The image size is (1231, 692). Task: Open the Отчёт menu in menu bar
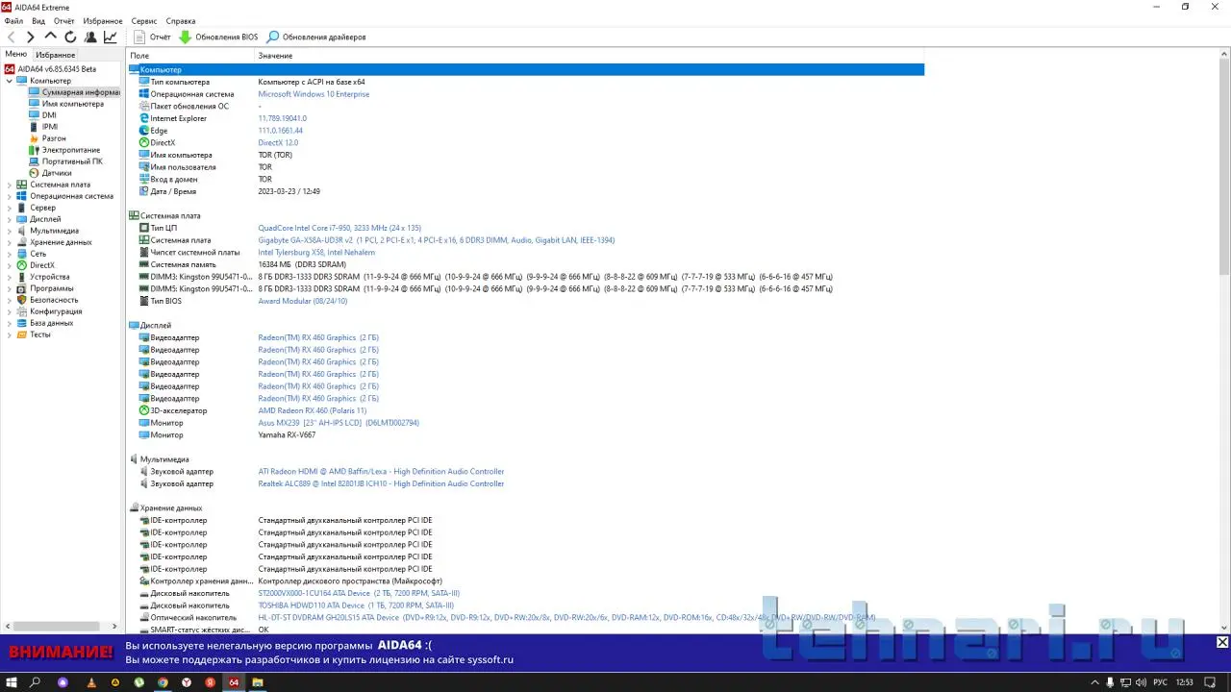63,21
